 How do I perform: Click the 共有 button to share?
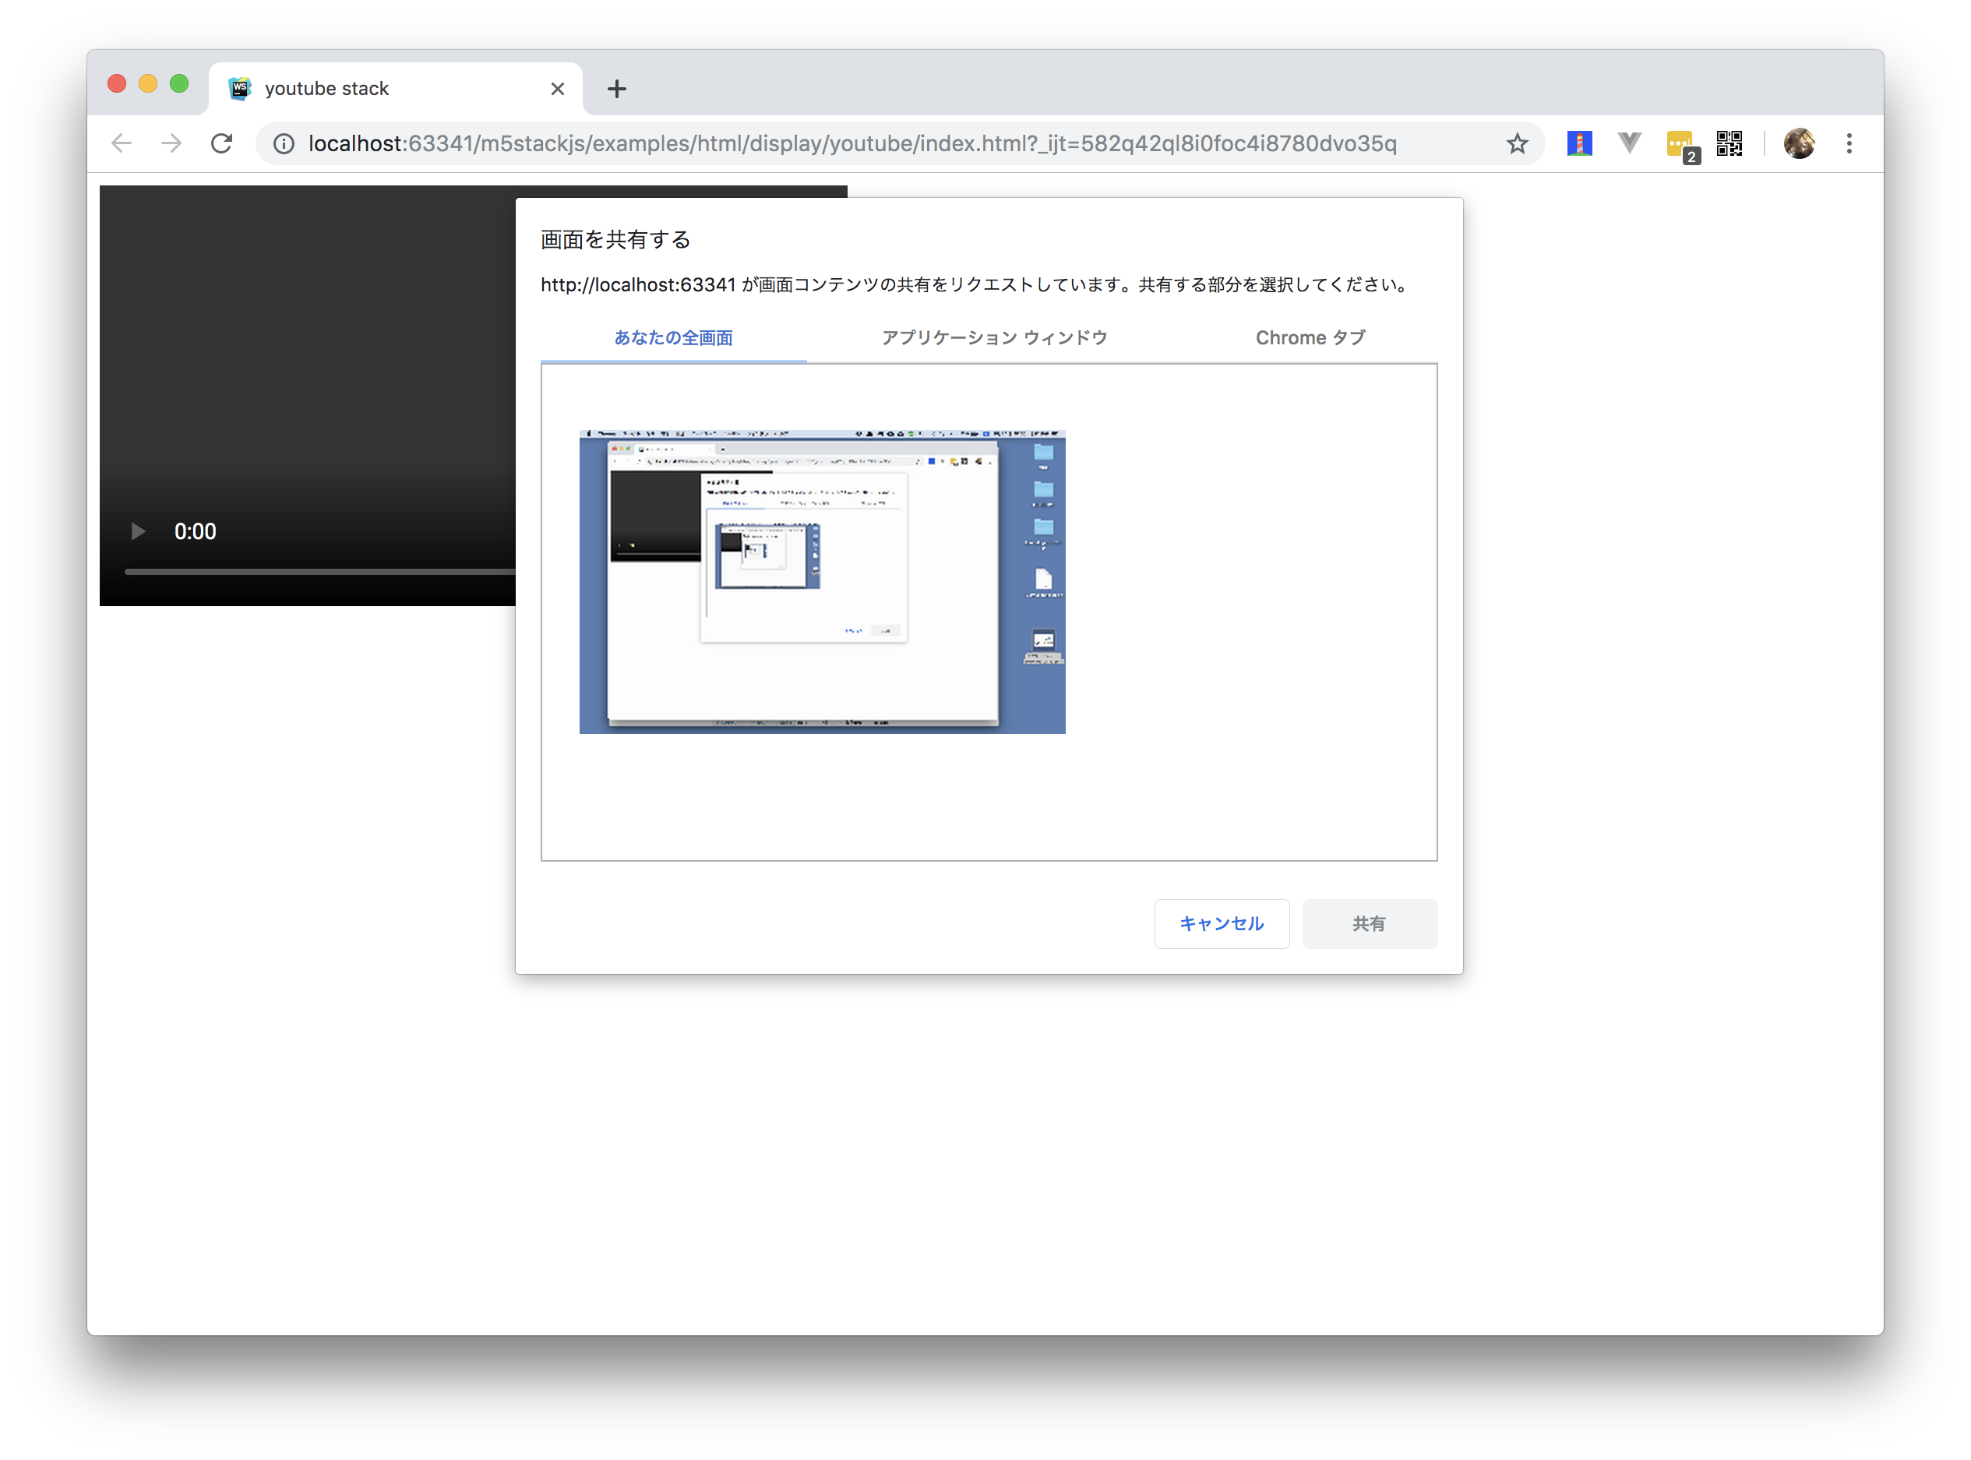pos(1368,922)
